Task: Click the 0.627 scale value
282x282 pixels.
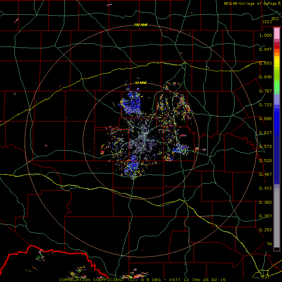Action: click(265, 133)
